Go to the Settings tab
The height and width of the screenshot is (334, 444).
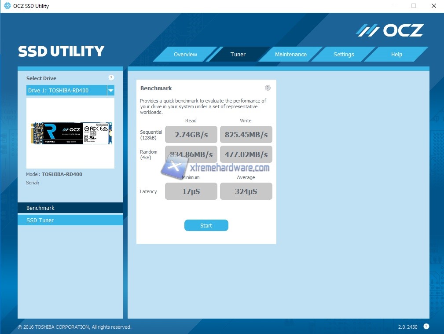pyautogui.click(x=344, y=55)
